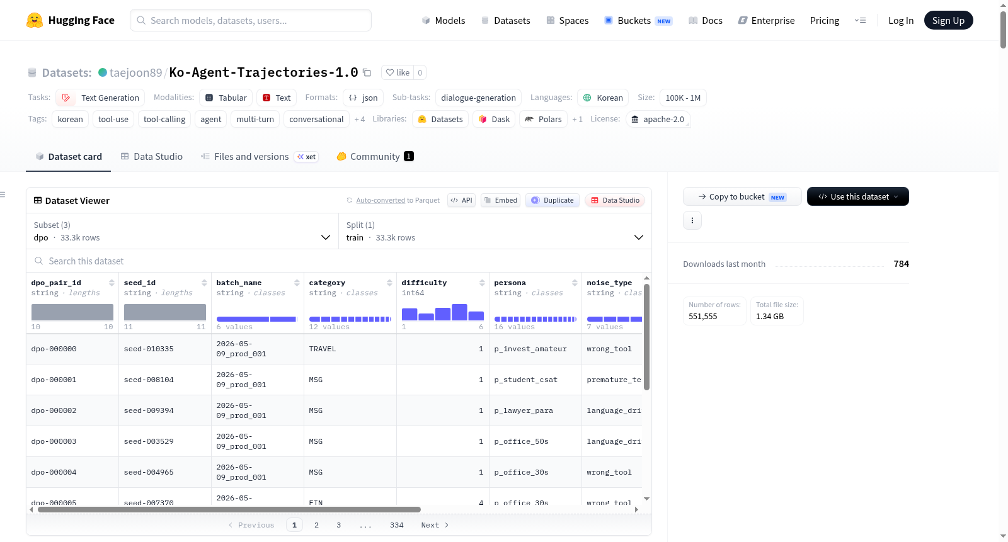Click the table horizontal scrollbar

click(x=229, y=509)
